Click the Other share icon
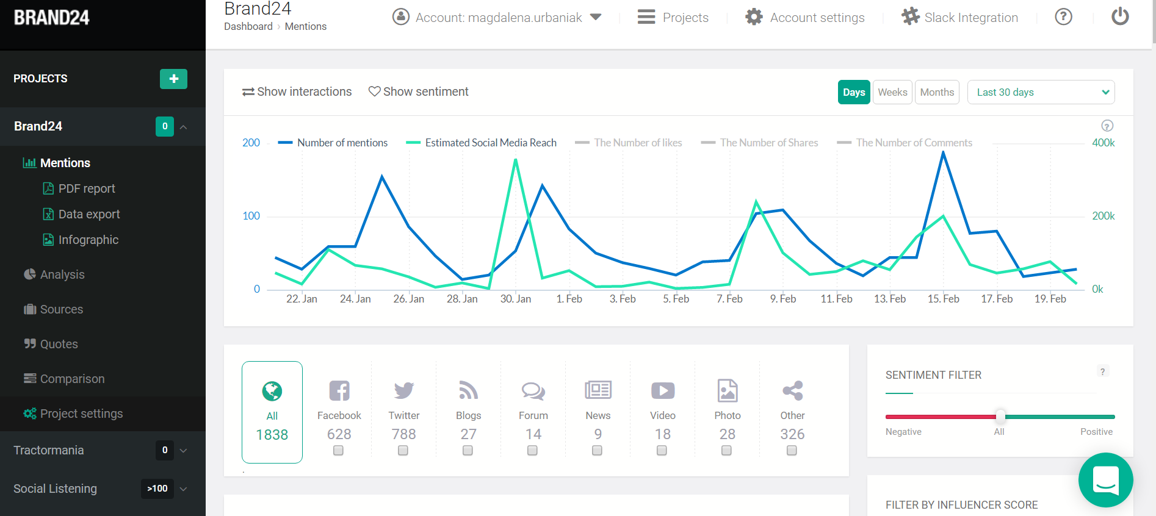Image resolution: width=1156 pixels, height=516 pixels. [792, 390]
